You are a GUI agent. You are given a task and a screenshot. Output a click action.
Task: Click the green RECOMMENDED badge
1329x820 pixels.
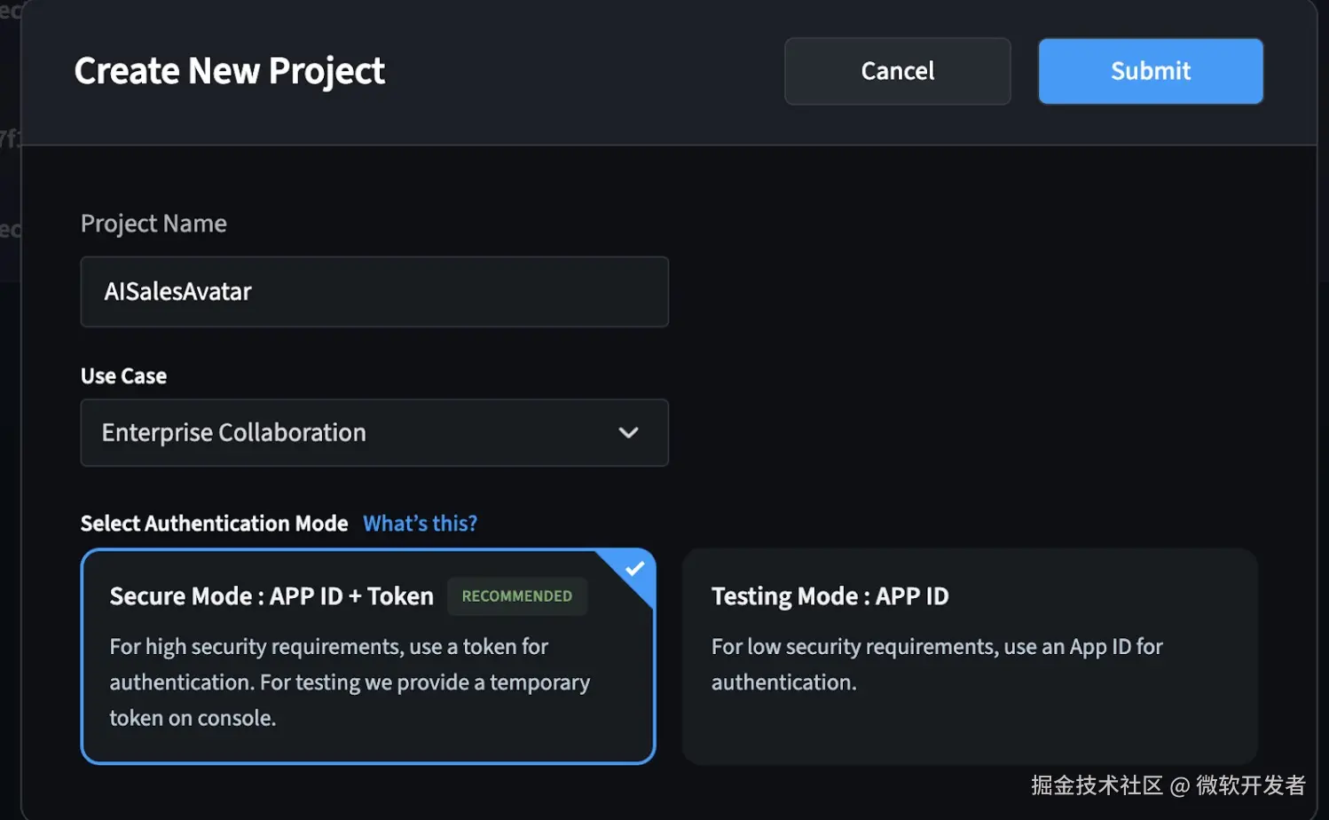516,596
